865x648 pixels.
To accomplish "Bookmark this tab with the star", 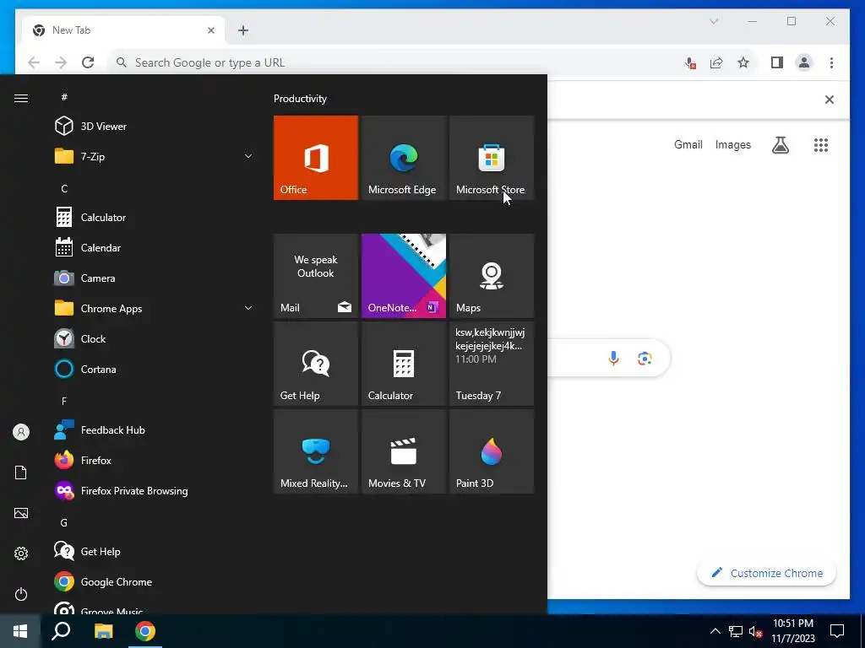I will point(743,62).
